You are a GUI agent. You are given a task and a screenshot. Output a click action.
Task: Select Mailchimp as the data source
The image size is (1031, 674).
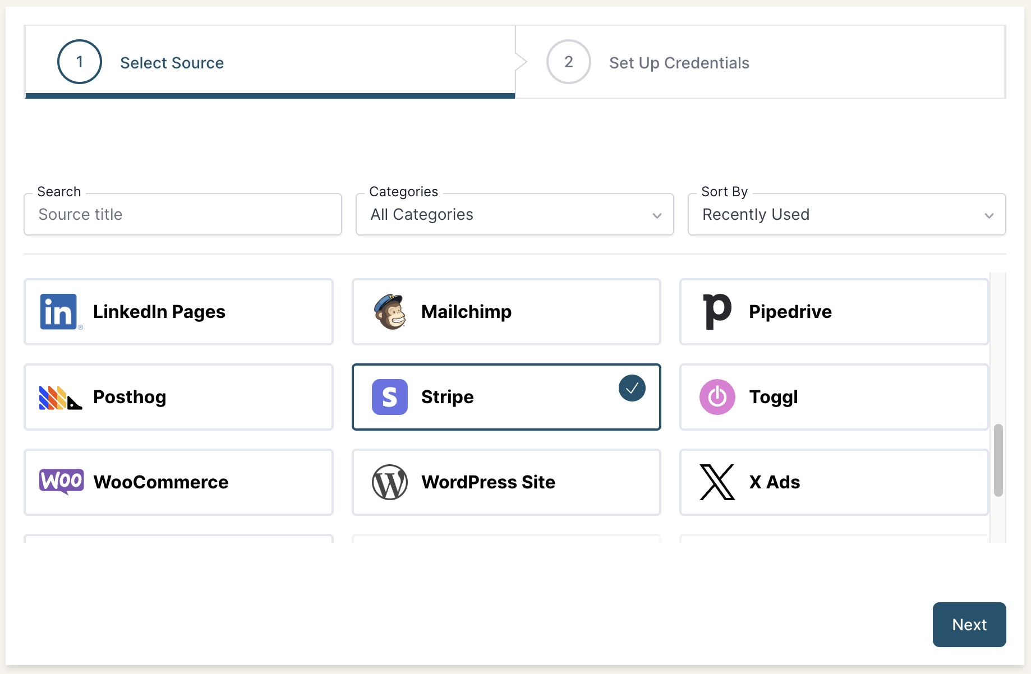[505, 312]
